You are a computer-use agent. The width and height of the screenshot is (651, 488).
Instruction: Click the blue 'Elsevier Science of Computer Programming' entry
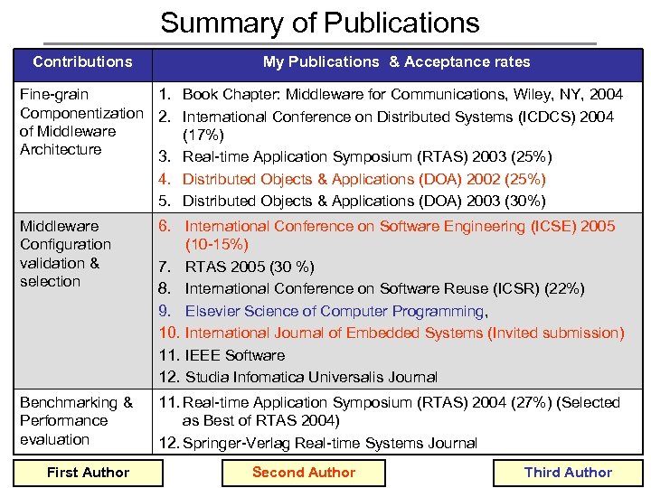[x=323, y=311]
